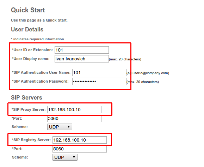This screenshot has width=204, height=167.
Task: Open the Scheme dropdown for the proxy server
Action: pos(60,127)
